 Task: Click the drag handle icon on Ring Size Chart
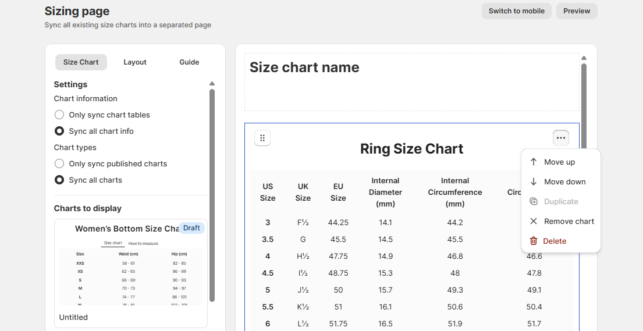point(262,138)
